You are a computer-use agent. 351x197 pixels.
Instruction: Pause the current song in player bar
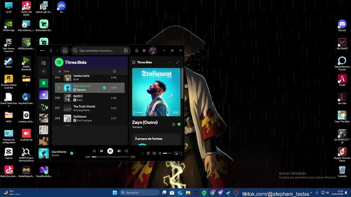point(110,151)
